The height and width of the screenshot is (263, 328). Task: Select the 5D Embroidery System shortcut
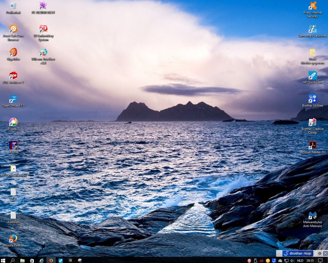click(43, 29)
